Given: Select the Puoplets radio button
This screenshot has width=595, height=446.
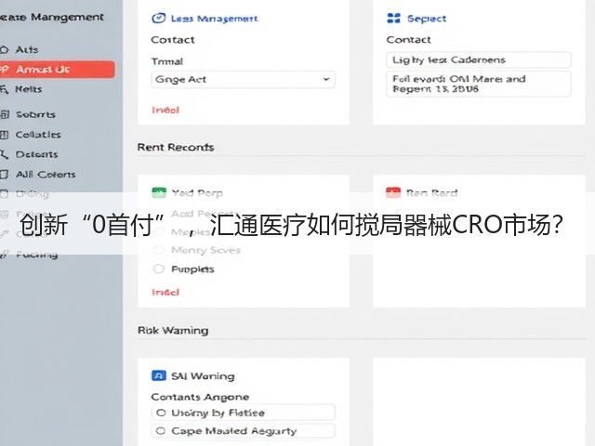Looking at the screenshot, I should [x=158, y=269].
